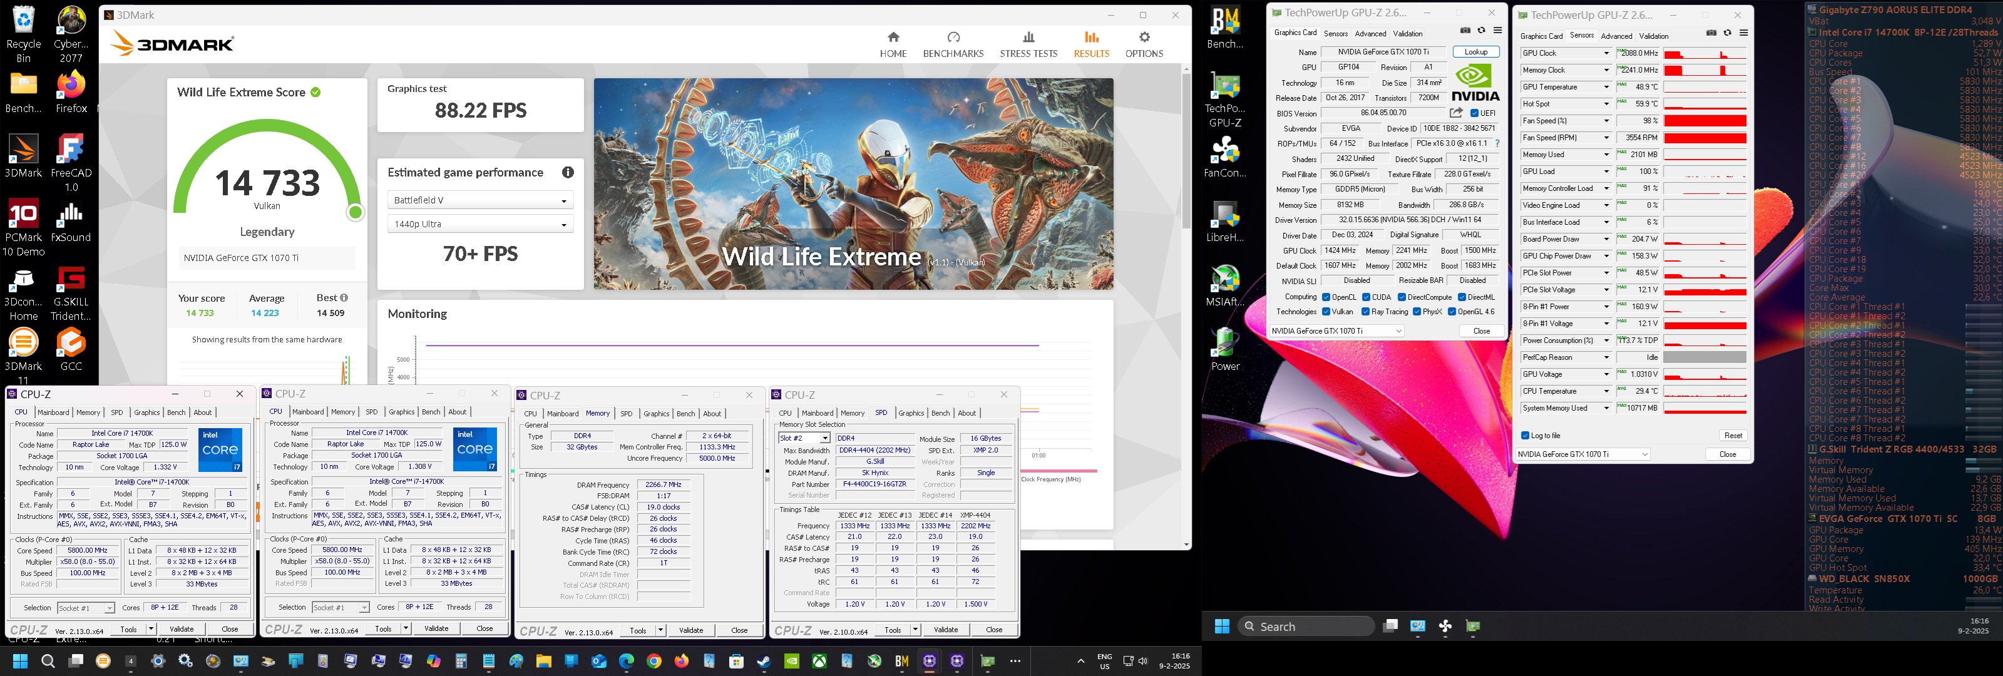
Task: Launch Cyberpunk 2077 desktop shortcut
Action: pyautogui.click(x=71, y=34)
